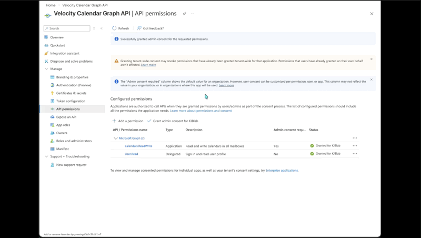Follow the Enterprise applications link
The image size is (421, 238).
coord(282,170)
